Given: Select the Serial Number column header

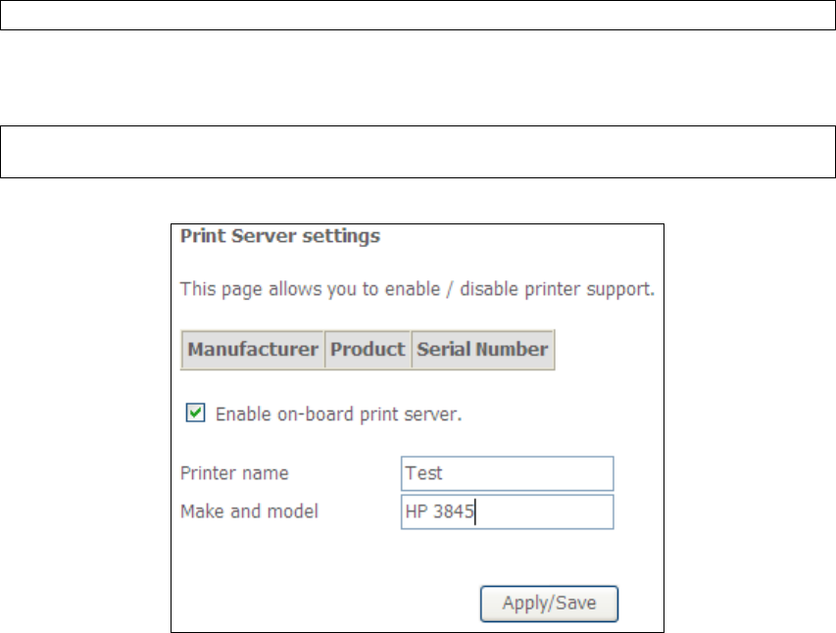Looking at the screenshot, I should [482, 350].
